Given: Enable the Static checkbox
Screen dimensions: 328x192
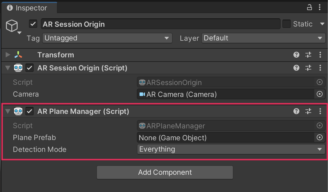Looking at the screenshot, I should point(287,24).
